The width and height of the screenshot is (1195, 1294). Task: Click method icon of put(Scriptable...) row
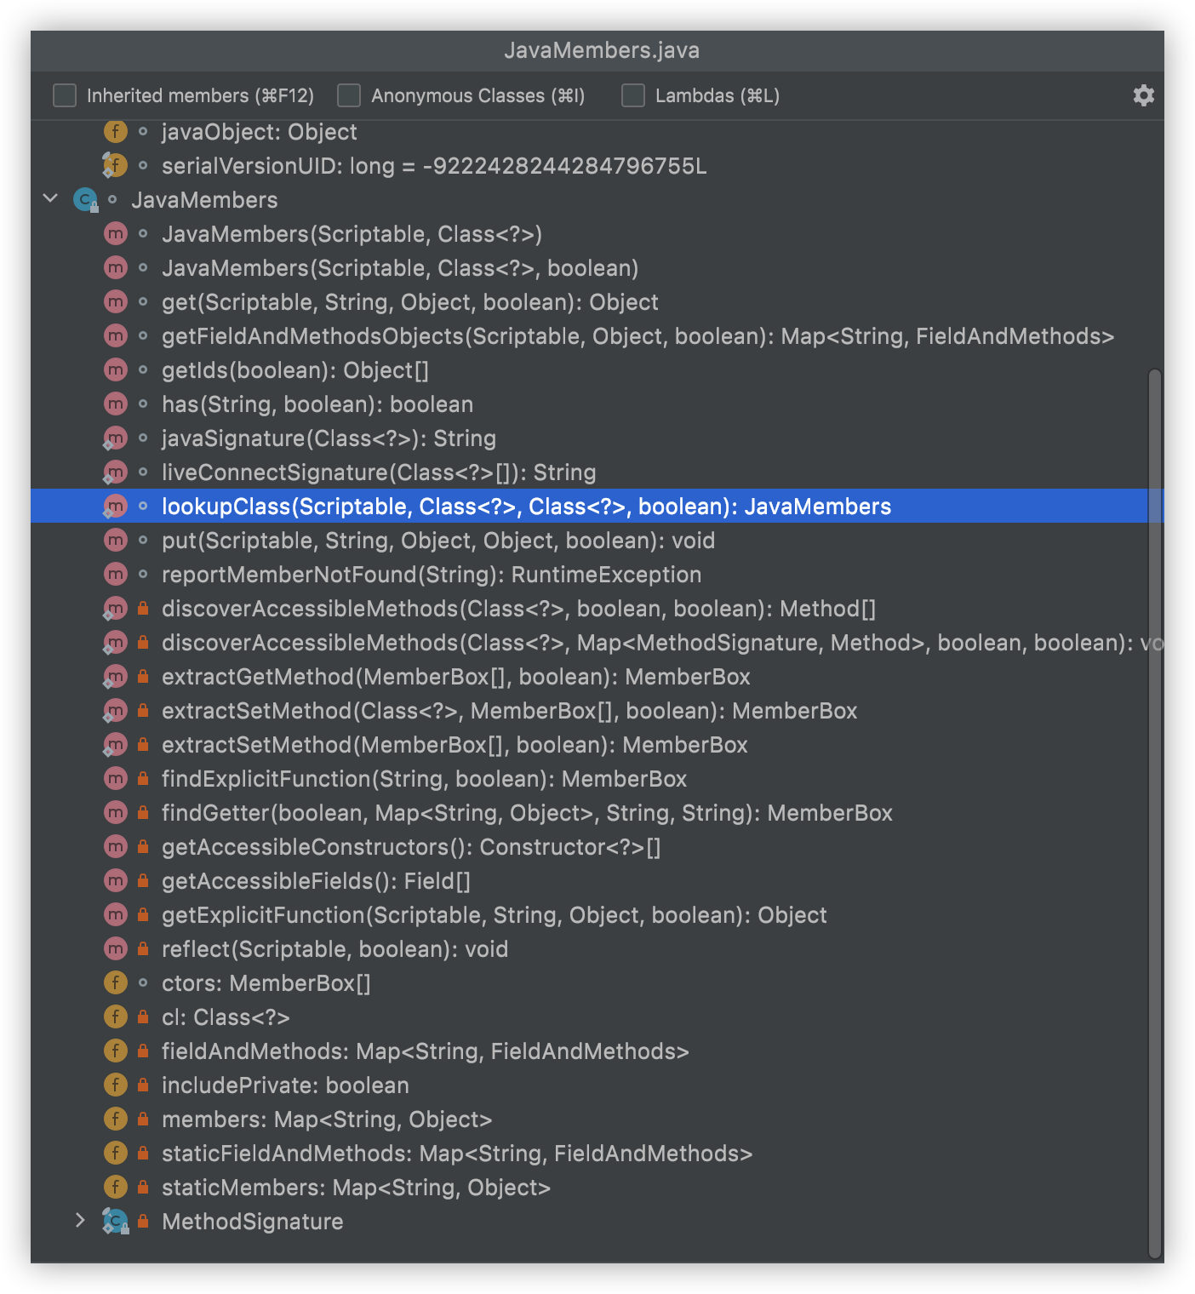tap(116, 541)
